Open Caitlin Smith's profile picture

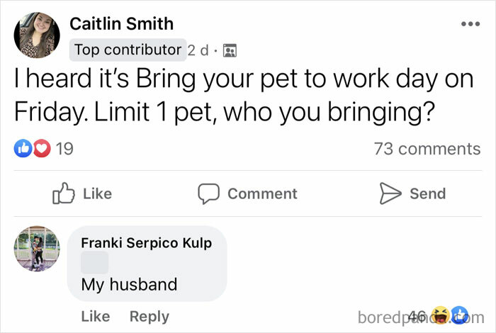[x=37, y=35]
